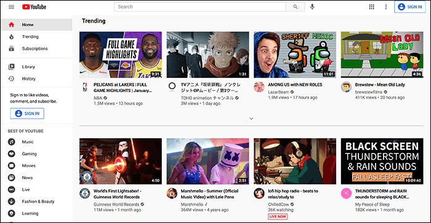Click the Home icon in sidebar
Image resolution: width=431 pixels, height=223 pixels.
[11, 25]
